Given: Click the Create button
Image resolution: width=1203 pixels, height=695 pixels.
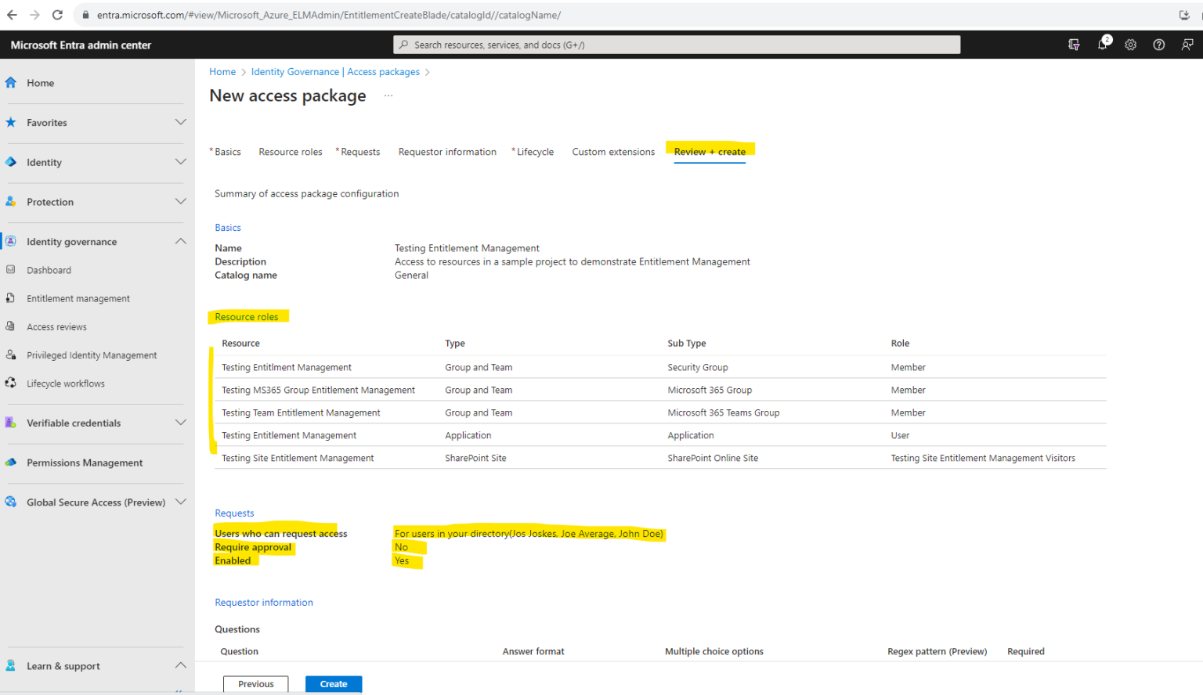Looking at the screenshot, I should pyautogui.click(x=334, y=683).
